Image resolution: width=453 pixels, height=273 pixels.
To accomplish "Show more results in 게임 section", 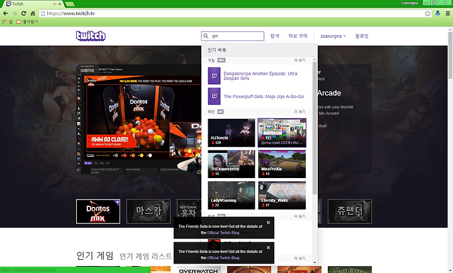I will click(299, 60).
